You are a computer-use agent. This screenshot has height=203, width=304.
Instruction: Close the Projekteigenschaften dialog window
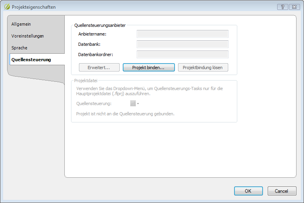click(x=294, y=7)
